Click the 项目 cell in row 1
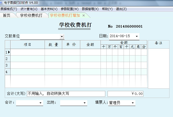Image resolution: width=173 pixels, height=117 pixels. tap(28, 52)
